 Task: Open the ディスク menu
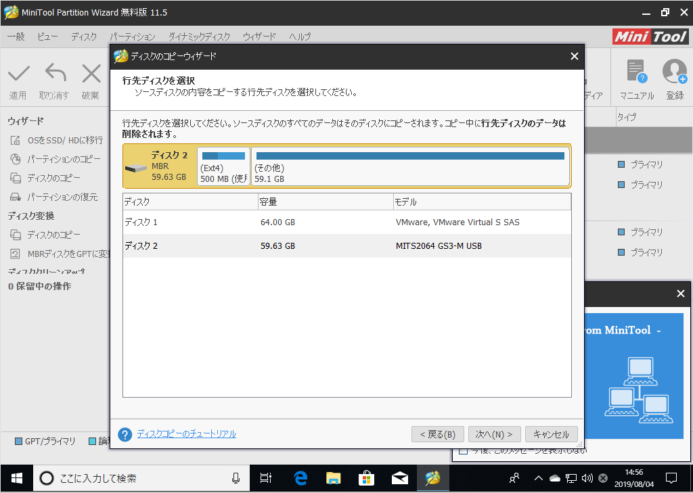84,37
